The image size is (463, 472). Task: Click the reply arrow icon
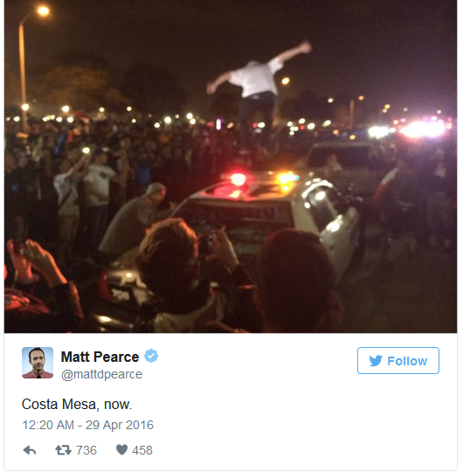pyautogui.click(x=30, y=450)
